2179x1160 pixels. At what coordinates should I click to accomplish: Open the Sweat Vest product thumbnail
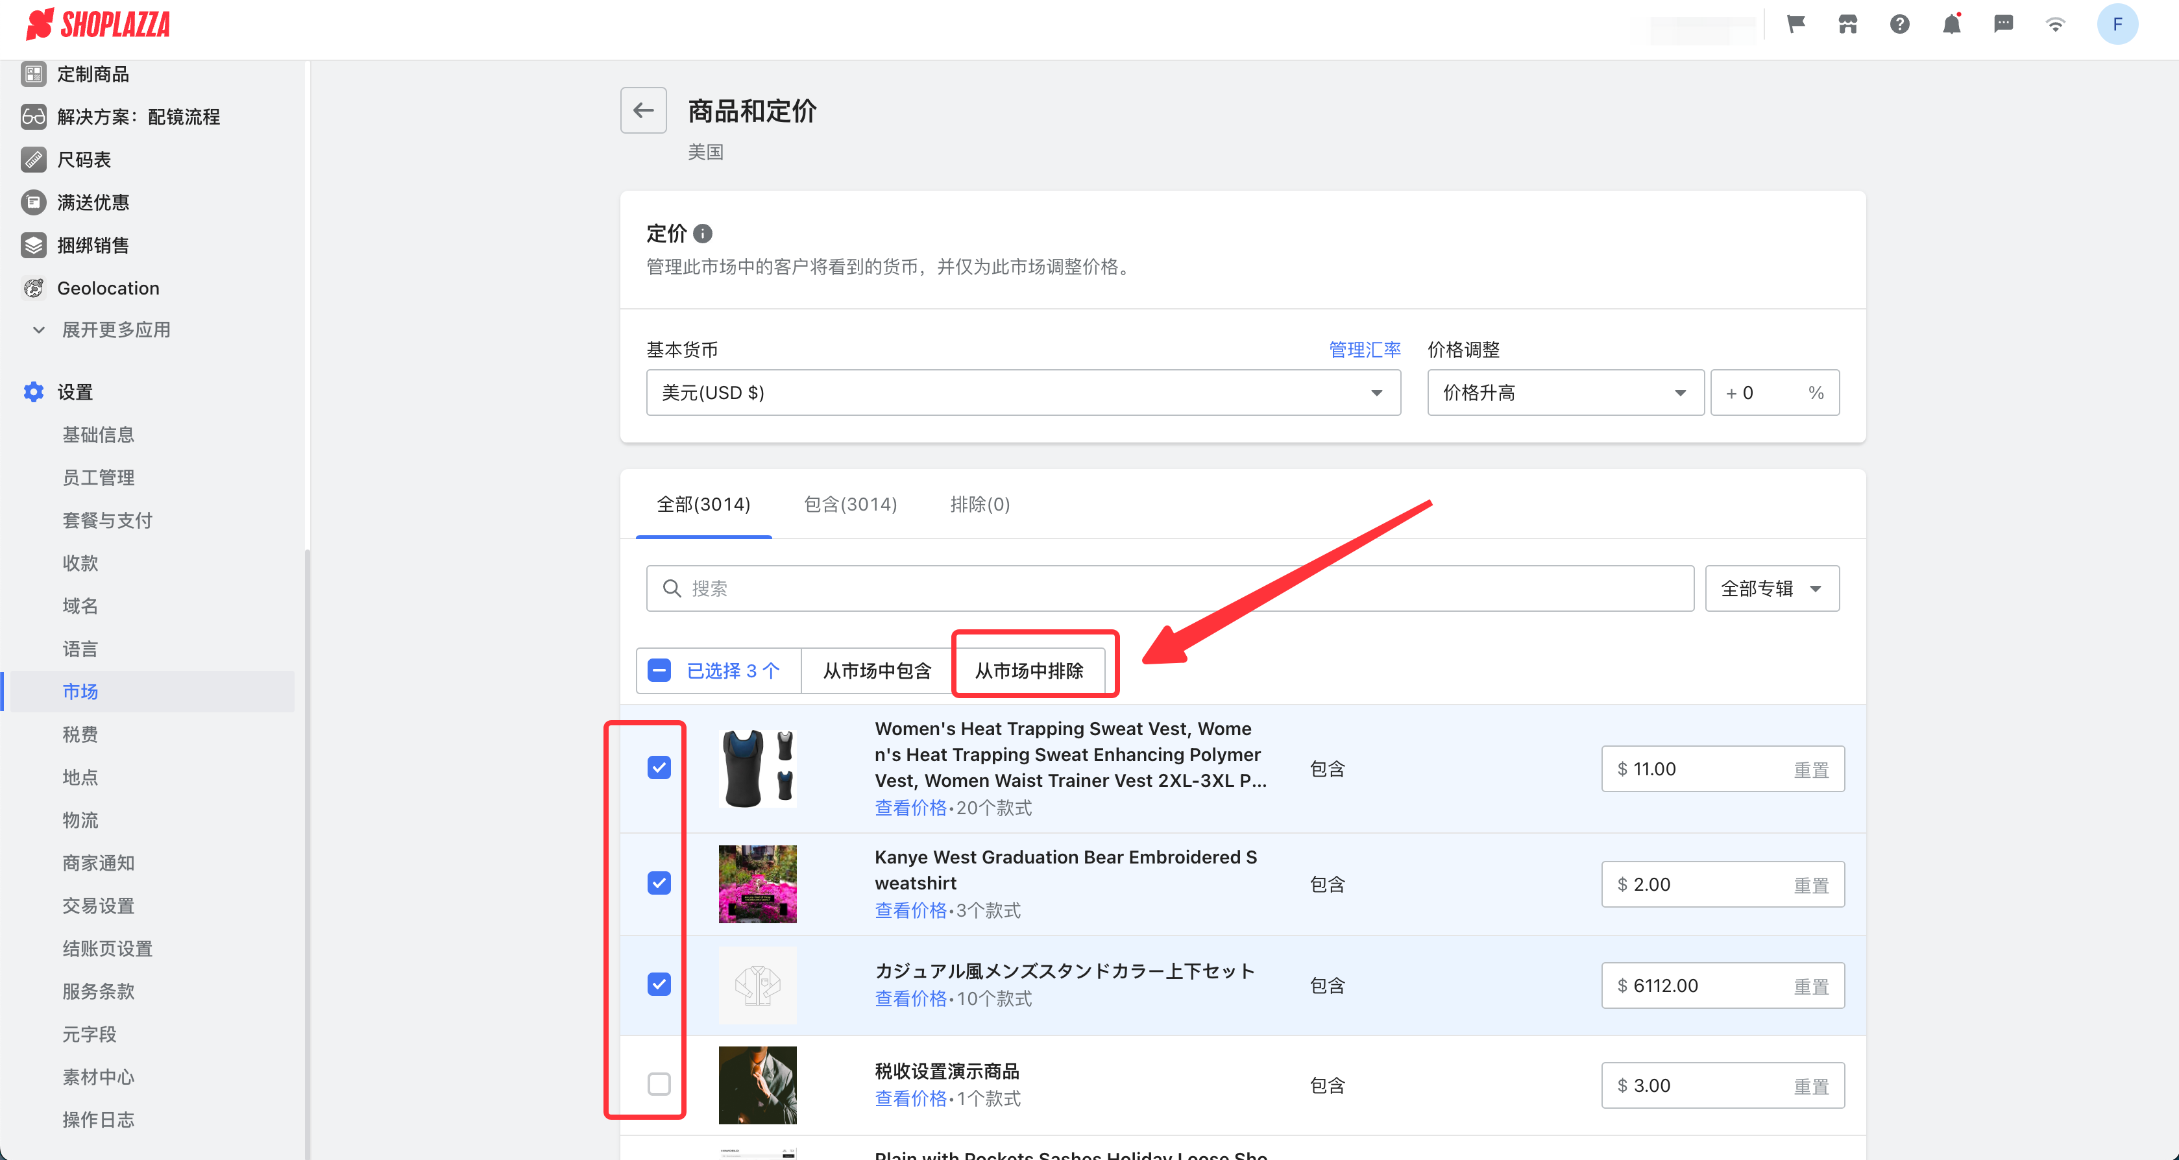(x=757, y=769)
